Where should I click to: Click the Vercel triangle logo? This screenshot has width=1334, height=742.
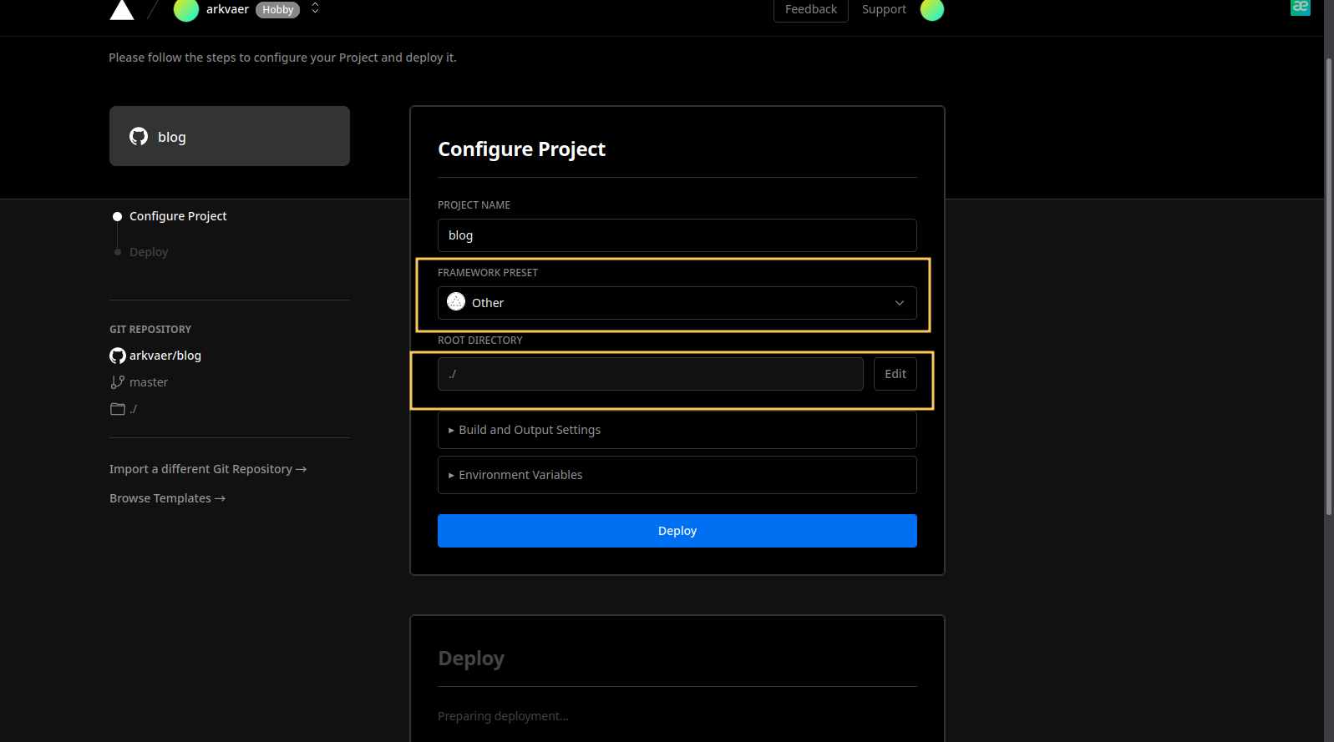[122, 10]
